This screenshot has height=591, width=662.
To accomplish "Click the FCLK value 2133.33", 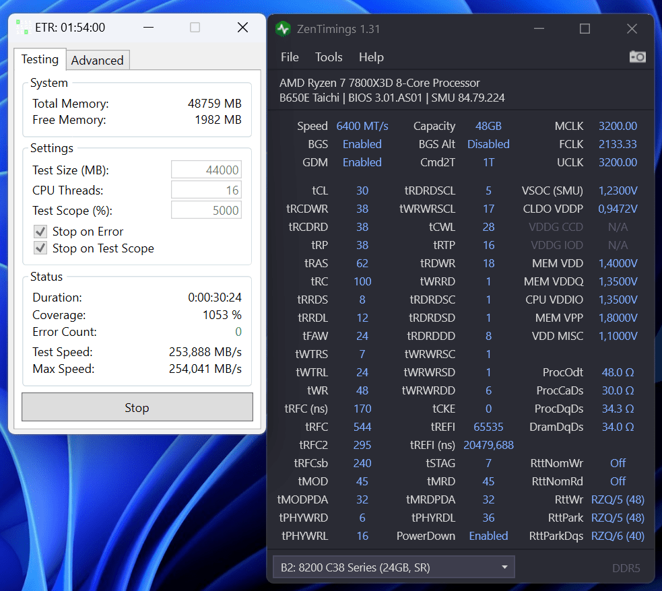I will pos(618,144).
